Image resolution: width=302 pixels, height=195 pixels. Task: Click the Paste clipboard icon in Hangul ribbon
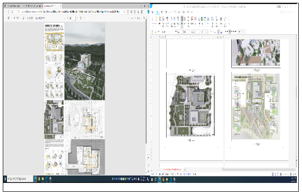[x=160, y=19]
